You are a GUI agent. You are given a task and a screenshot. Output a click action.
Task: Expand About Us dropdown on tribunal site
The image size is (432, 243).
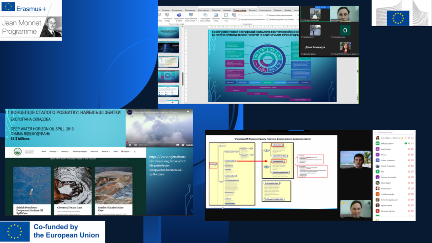click(x=106, y=152)
